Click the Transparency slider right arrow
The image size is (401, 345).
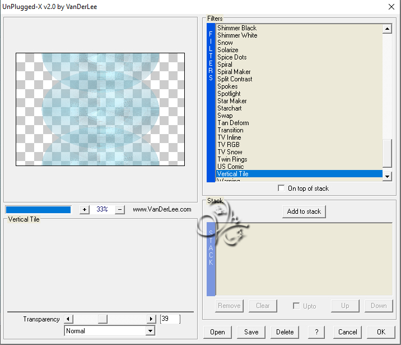(151, 319)
